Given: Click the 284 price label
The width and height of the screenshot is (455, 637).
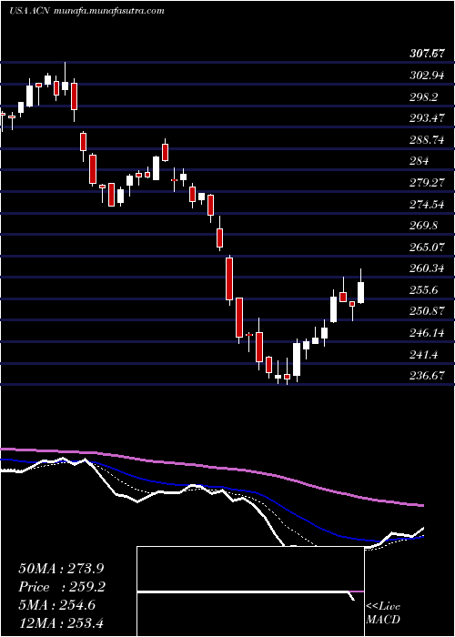Looking at the screenshot, I should tap(420, 161).
